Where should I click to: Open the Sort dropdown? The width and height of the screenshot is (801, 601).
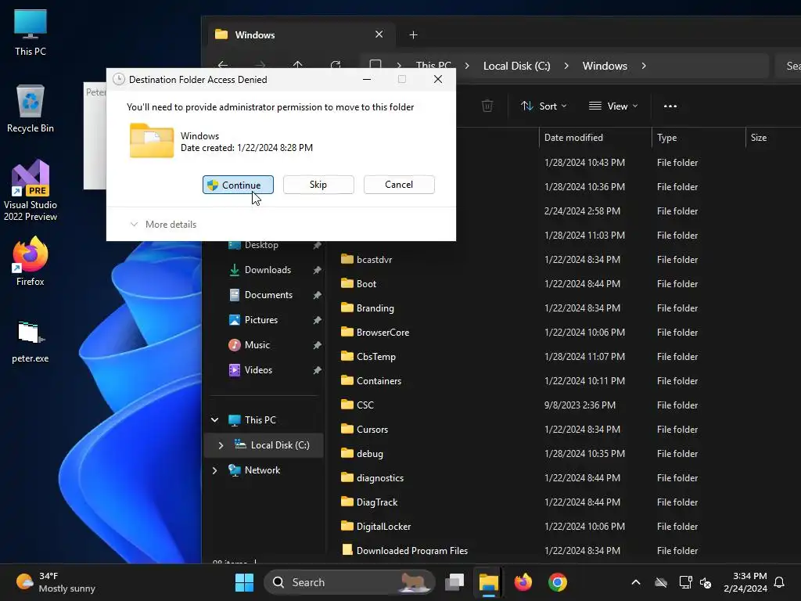click(x=544, y=106)
